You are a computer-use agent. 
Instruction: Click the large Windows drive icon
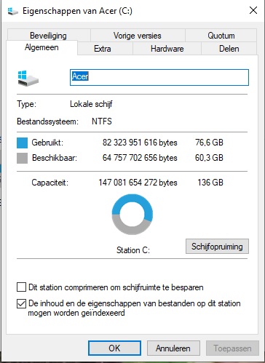pos(28,78)
